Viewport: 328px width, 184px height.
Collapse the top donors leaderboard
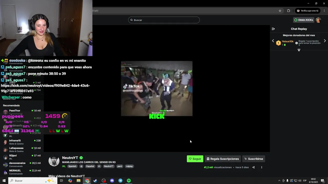[x=299, y=50]
